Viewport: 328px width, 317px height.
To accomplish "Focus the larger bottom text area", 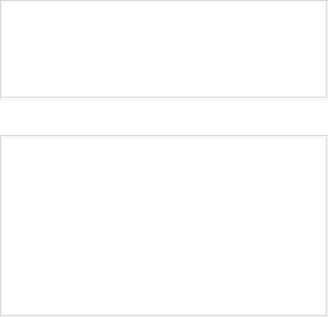I will (164, 226).
